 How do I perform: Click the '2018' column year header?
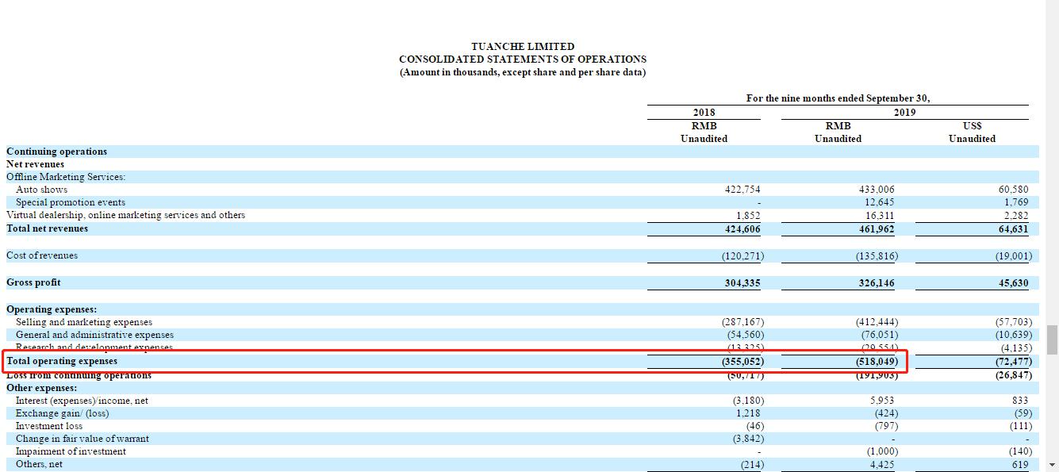coord(704,113)
